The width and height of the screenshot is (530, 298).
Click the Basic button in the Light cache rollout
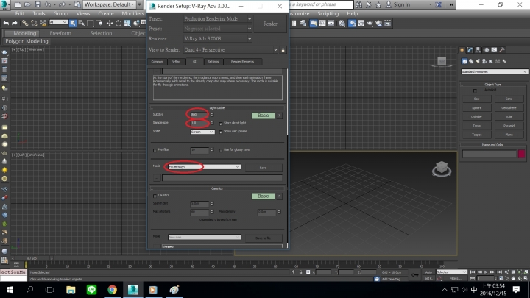pos(263,116)
